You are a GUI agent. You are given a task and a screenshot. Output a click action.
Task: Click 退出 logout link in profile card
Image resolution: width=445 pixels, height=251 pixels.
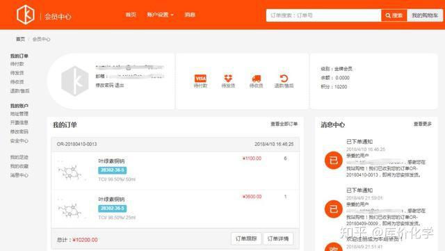tap(119, 86)
